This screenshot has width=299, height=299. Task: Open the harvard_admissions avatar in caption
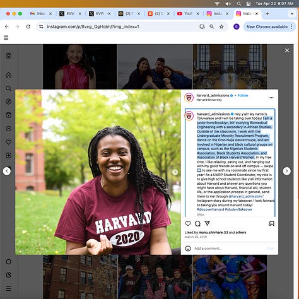click(189, 116)
